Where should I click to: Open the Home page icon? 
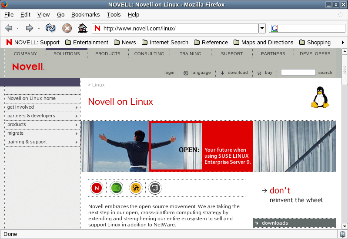(x=83, y=28)
